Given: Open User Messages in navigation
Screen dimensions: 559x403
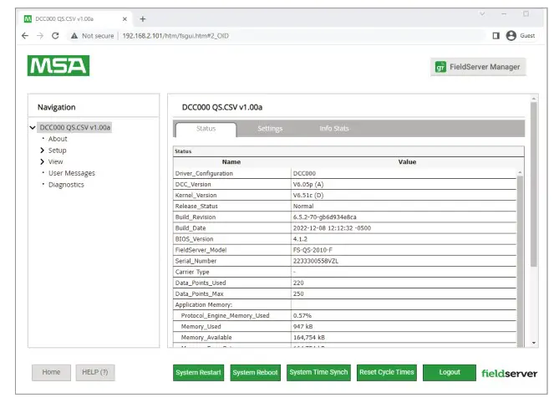Looking at the screenshot, I should tap(72, 173).
